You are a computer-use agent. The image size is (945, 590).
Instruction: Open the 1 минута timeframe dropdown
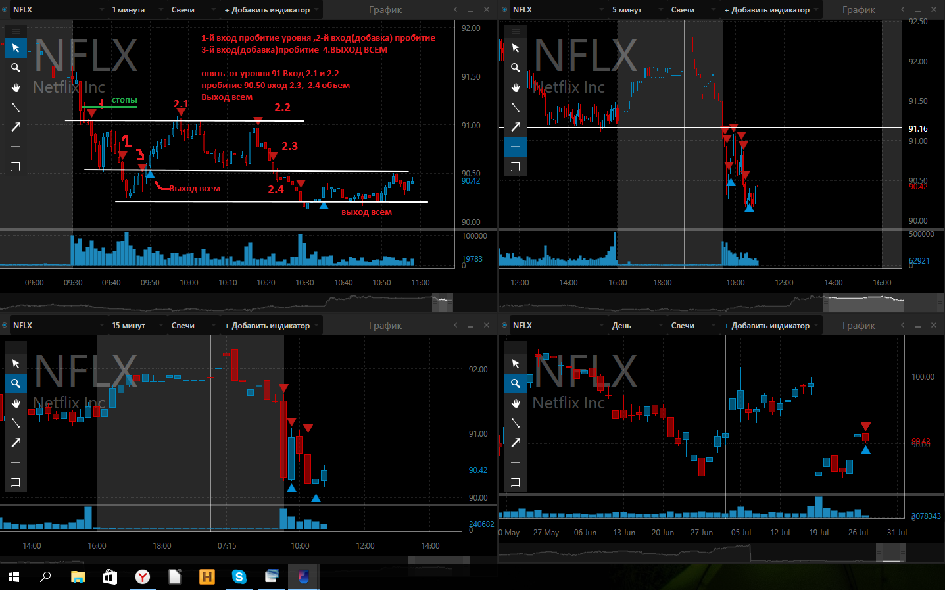pos(137,10)
